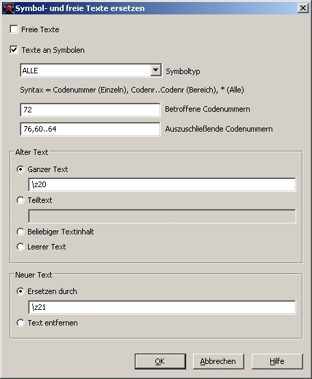Click the Ganzer Text field containing \z20
This screenshot has height=379, width=312.
coord(162,184)
